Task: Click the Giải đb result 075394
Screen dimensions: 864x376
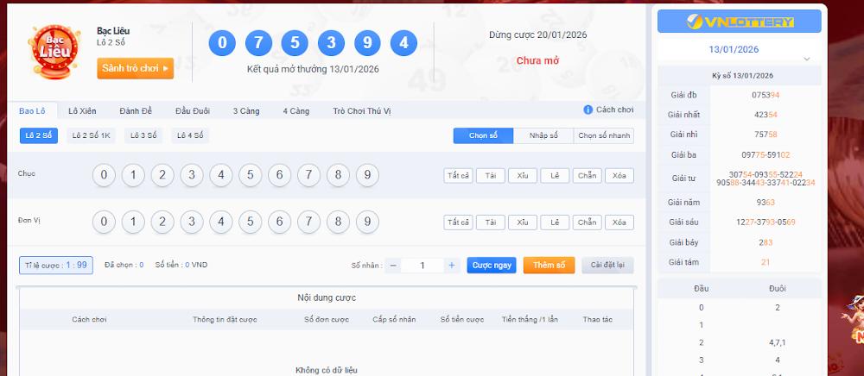Action: click(766, 95)
